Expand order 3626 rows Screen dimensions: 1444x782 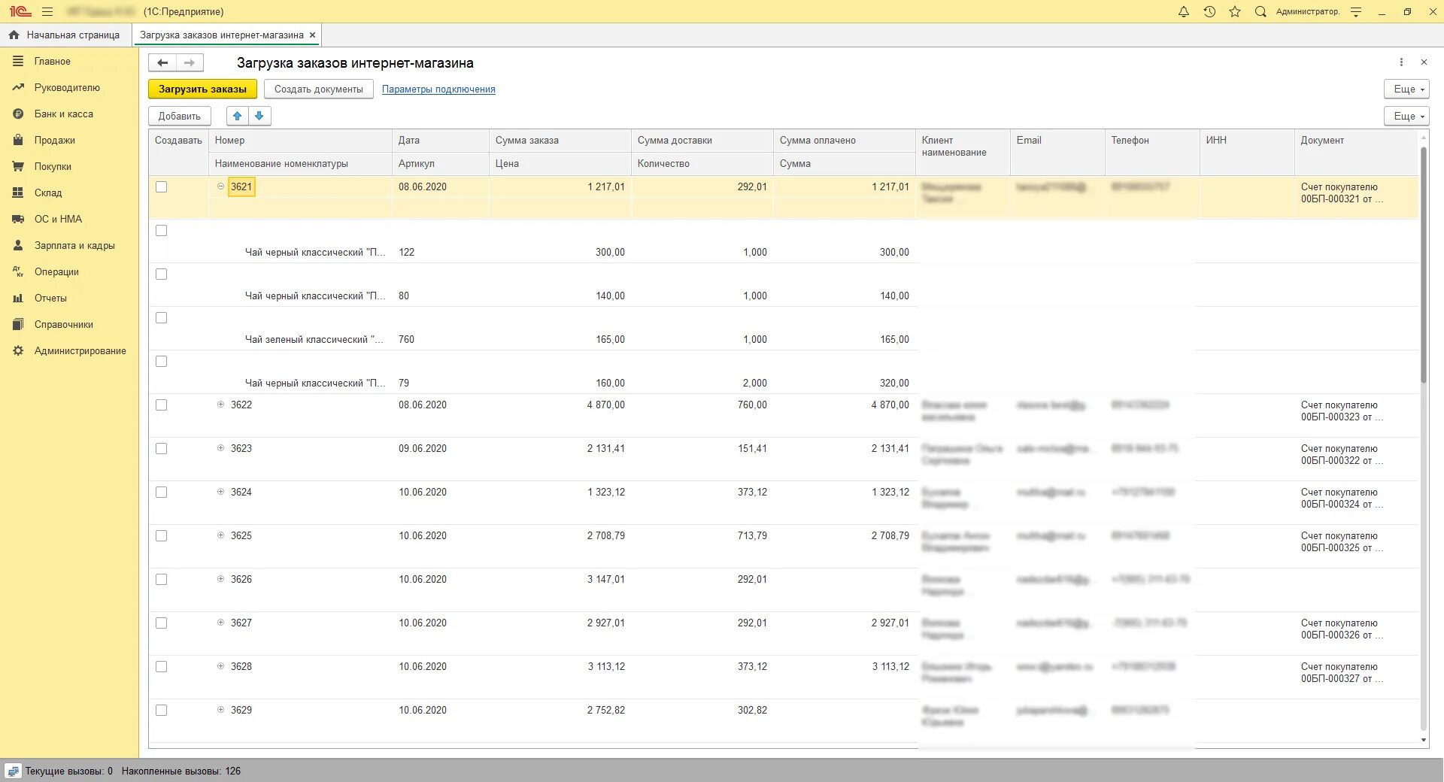(220, 579)
